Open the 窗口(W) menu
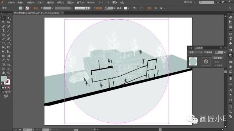This screenshot has width=234, height=131. point(80,3)
